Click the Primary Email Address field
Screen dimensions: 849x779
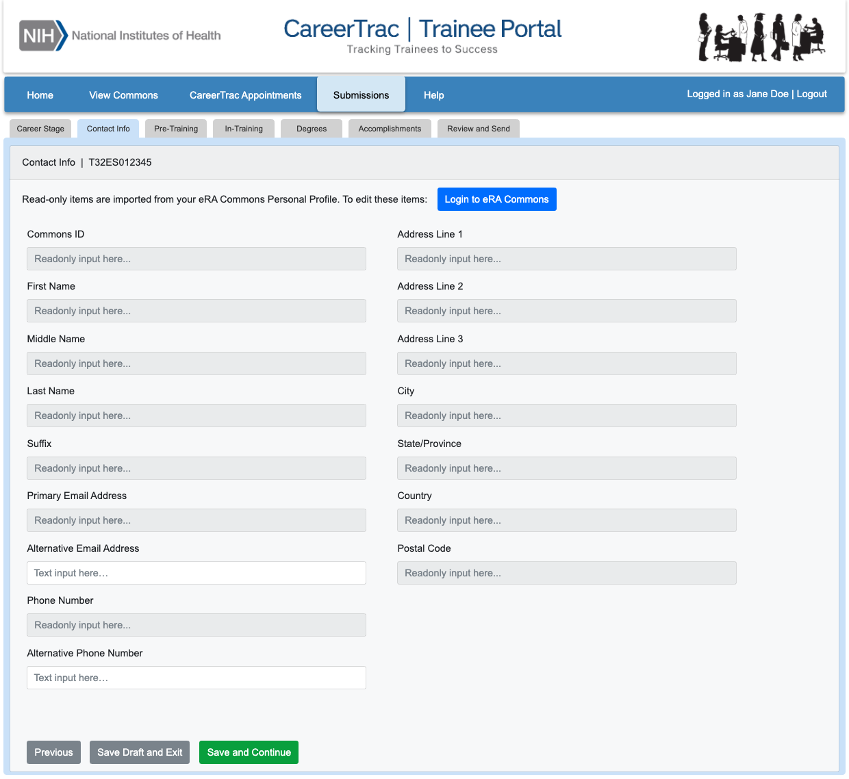coord(197,520)
